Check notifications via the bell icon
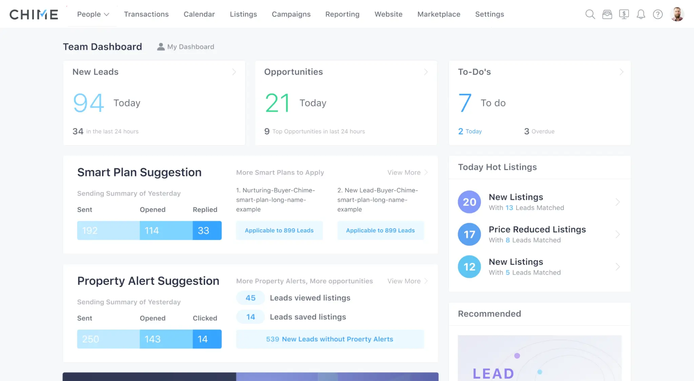 tap(641, 14)
